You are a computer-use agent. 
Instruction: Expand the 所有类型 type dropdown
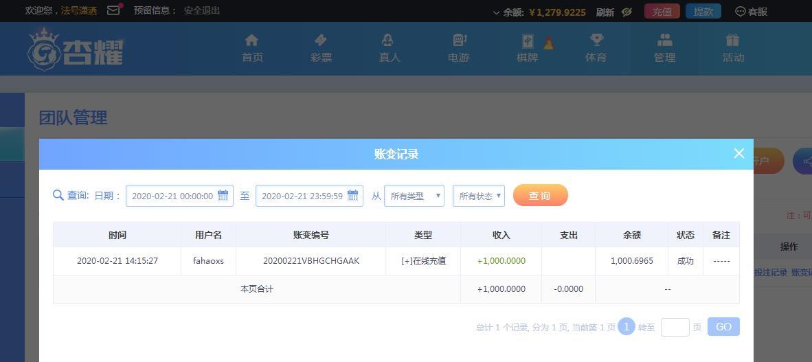414,196
